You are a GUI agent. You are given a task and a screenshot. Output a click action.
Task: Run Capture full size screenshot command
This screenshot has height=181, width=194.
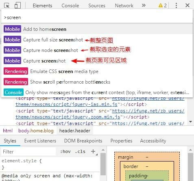(97, 40)
